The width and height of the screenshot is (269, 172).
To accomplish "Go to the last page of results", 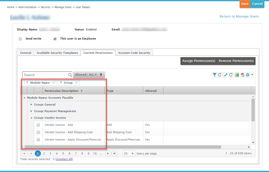I will click(x=114, y=153).
